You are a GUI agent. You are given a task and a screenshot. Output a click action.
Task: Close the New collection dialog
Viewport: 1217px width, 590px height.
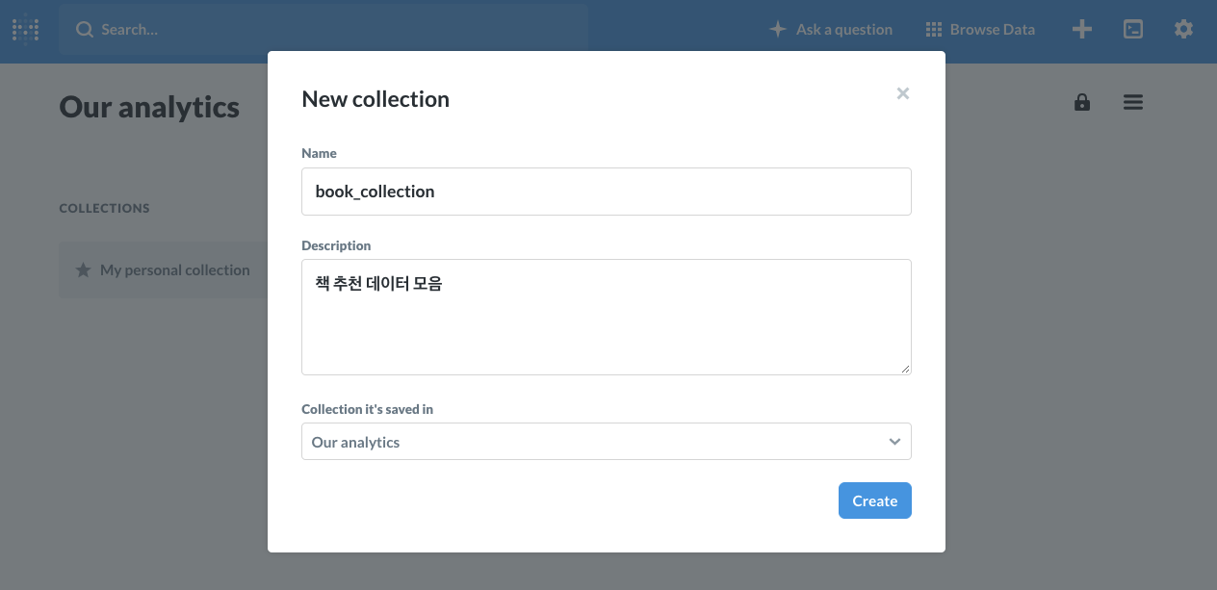903,93
